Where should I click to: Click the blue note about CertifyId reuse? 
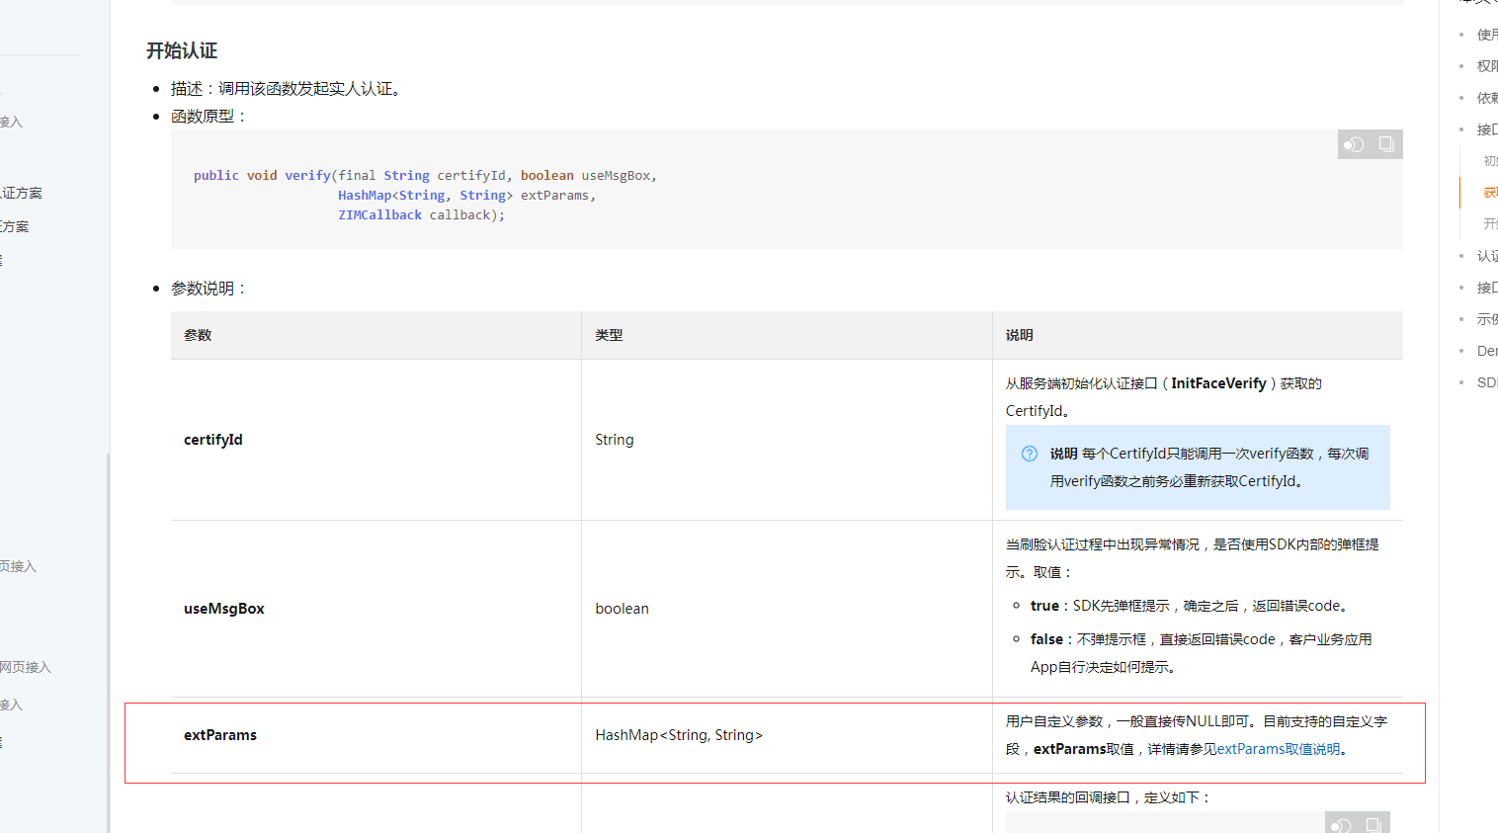click(1198, 467)
